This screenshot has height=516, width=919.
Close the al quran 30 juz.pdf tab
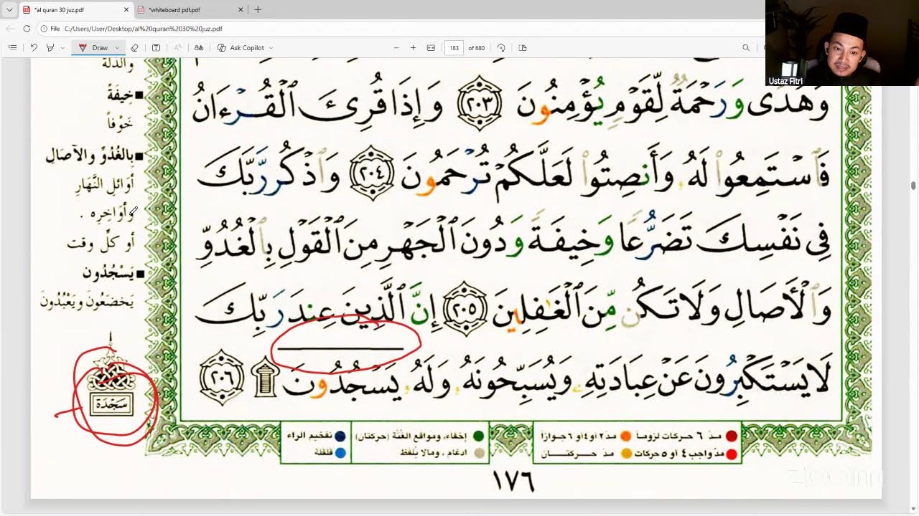[126, 10]
